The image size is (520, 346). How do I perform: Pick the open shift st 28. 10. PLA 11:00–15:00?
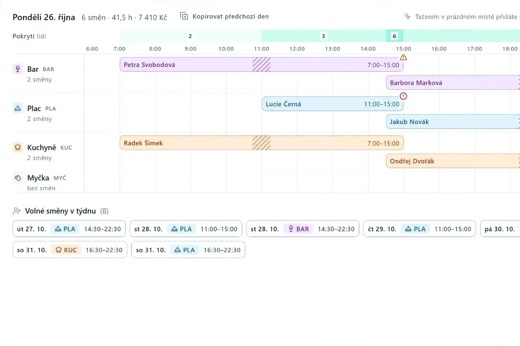[x=186, y=229]
